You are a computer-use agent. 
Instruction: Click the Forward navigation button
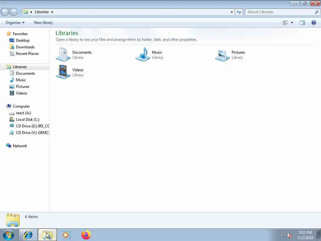tap(13, 12)
